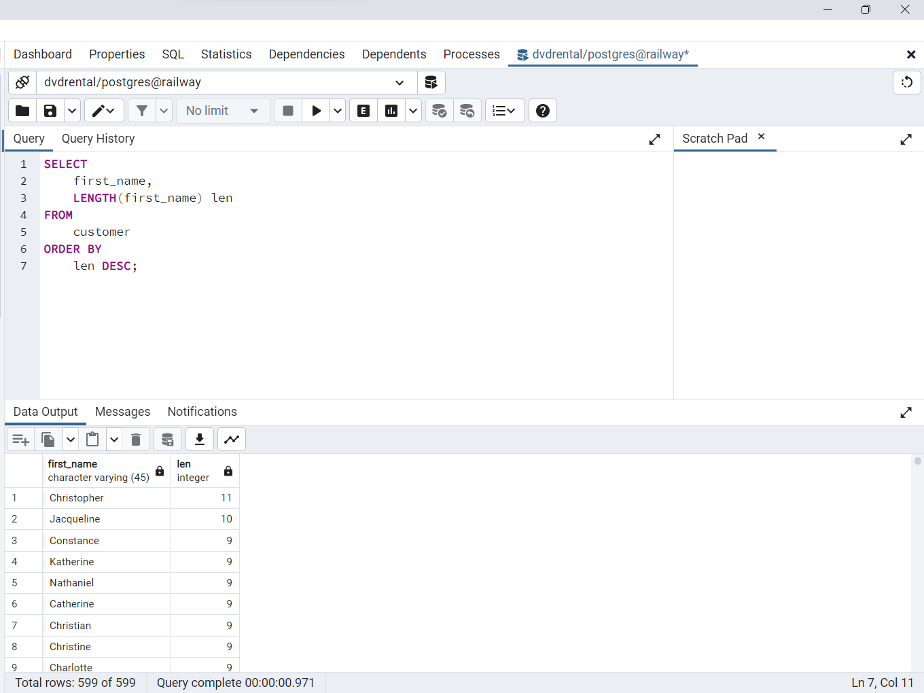Click the Explain Analyze chart icon
Image resolution: width=924 pixels, height=693 pixels.
coord(391,111)
